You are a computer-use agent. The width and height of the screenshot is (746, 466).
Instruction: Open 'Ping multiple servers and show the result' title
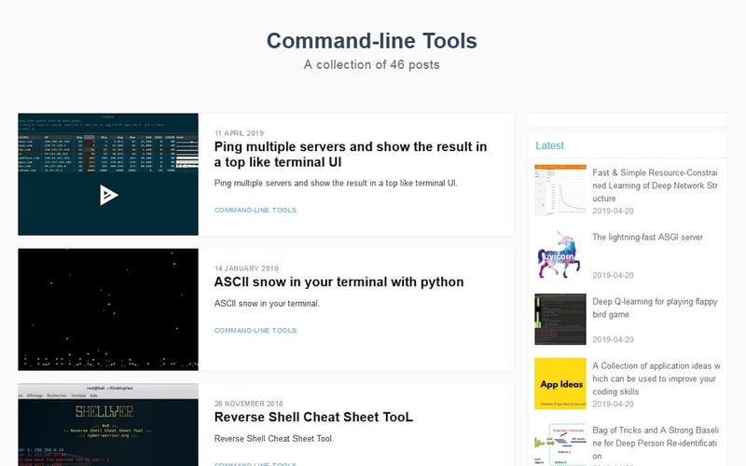click(351, 154)
